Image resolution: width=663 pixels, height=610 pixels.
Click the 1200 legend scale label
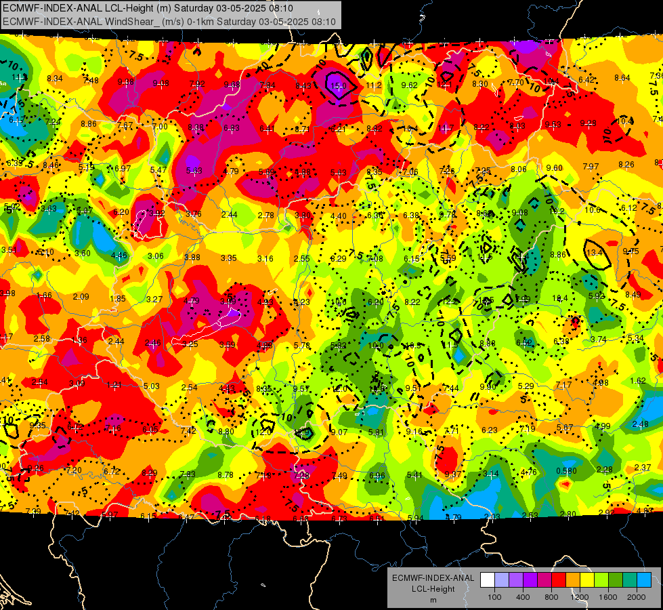pos(580,597)
